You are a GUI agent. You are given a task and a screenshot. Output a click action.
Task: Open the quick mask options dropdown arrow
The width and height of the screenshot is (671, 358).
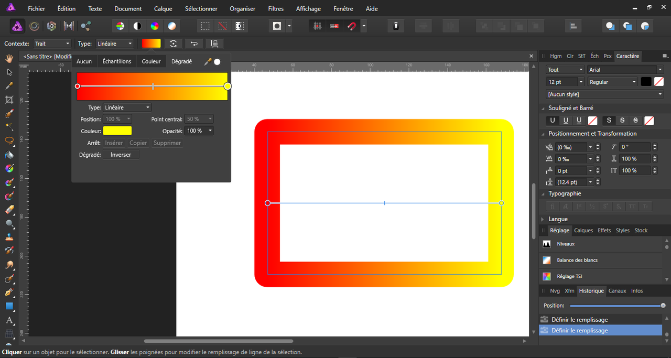(289, 26)
